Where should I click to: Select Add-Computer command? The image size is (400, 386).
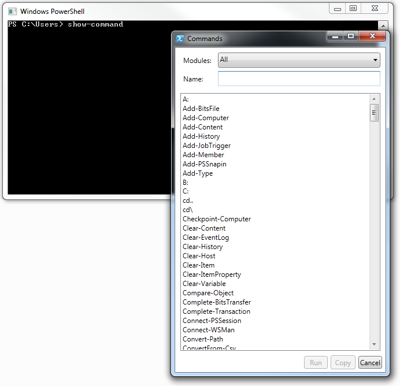pos(206,118)
